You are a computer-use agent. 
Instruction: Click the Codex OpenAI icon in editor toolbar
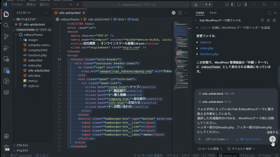click(173, 13)
